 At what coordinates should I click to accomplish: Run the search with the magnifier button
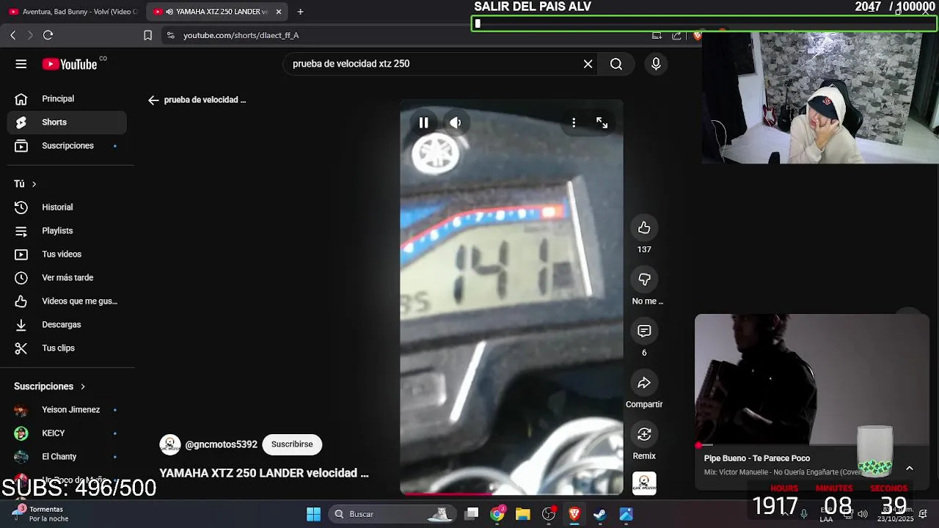[x=616, y=64]
